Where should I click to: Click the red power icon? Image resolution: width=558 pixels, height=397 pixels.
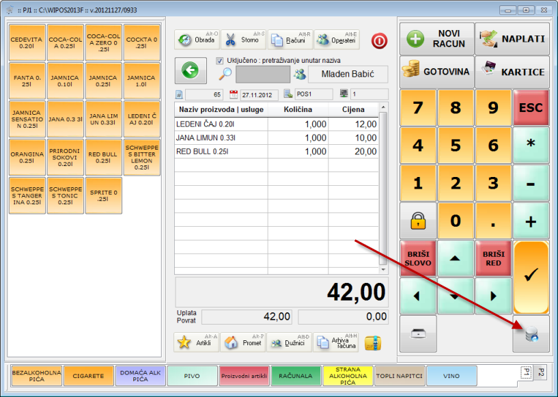coord(379,40)
